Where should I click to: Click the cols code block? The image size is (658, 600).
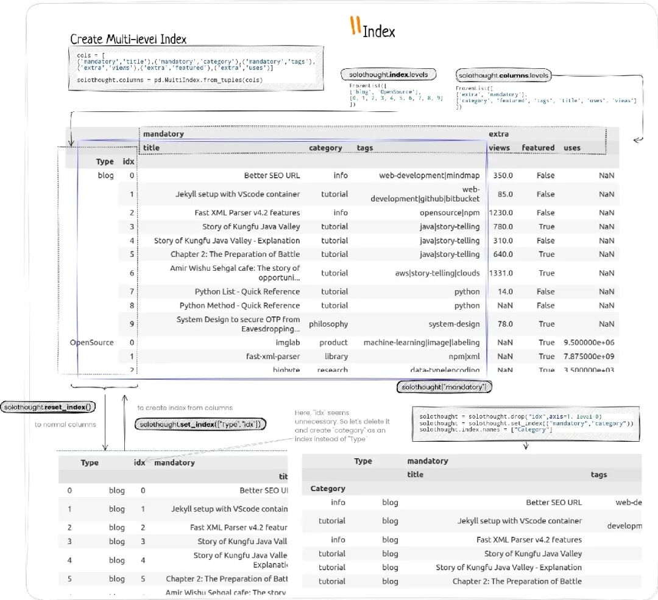tap(196, 68)
